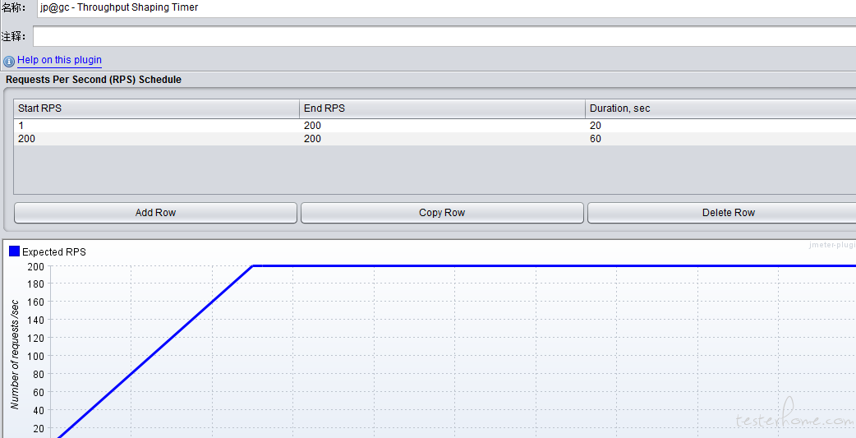The image size is (856, 438).
Task: Click the Start RPS column header
Action: [156, 108]
